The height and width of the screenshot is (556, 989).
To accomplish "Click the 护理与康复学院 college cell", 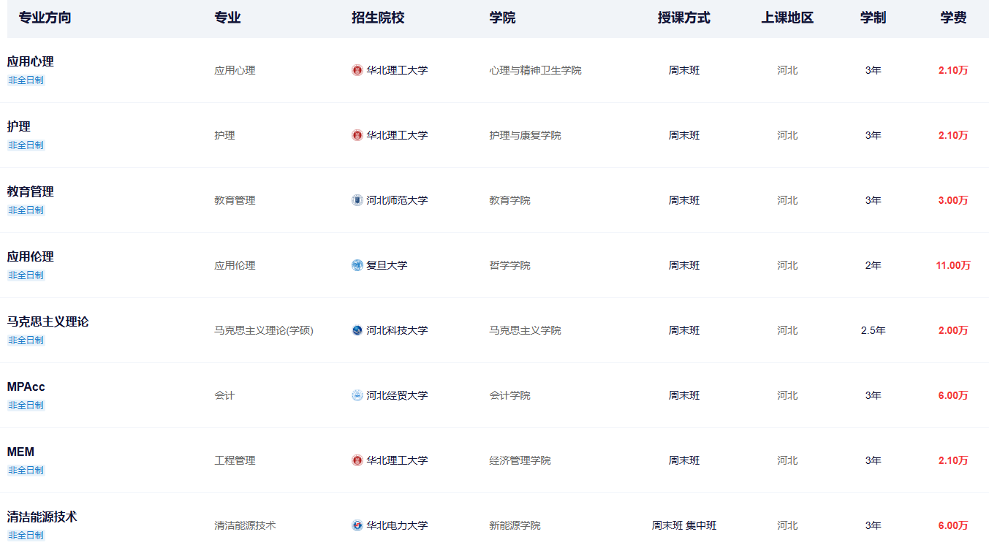I will coord(525,135).
